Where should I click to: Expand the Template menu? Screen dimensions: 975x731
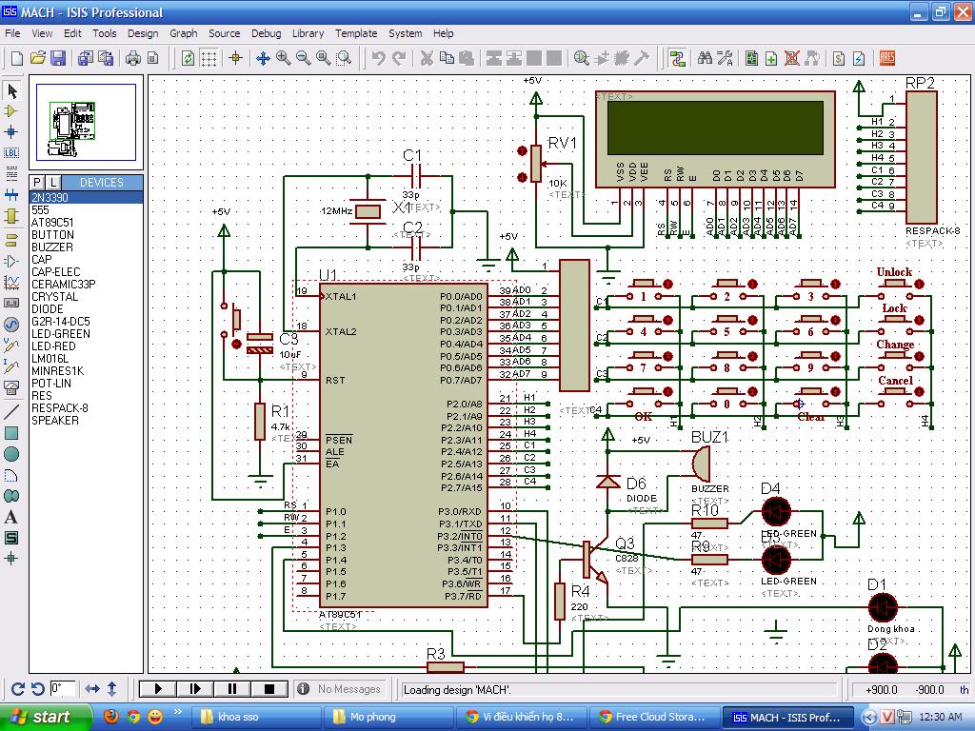coord(356,33)
